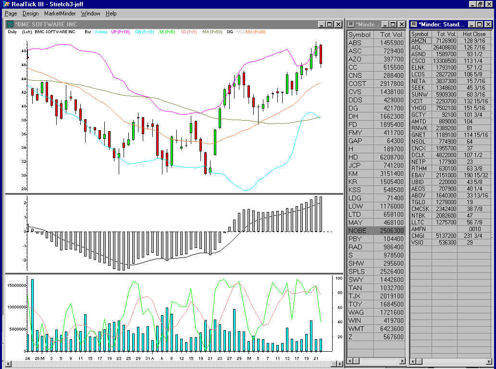Open the Help menu

coord(111,13)
